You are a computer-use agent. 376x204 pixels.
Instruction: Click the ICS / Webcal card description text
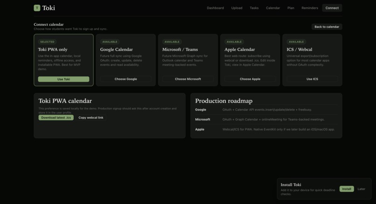click(x=308, y=61)
